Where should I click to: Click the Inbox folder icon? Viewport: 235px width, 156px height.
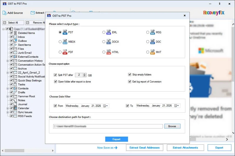[15, 37]
